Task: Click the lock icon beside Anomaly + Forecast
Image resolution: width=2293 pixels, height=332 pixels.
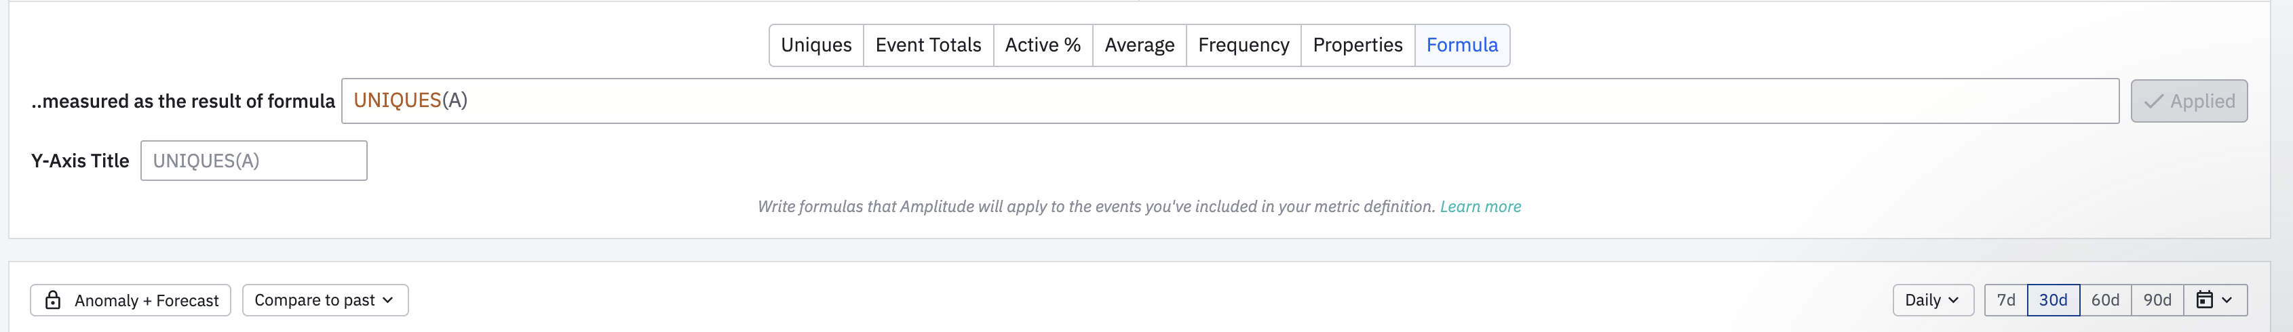Action: (x=54, y=300)
